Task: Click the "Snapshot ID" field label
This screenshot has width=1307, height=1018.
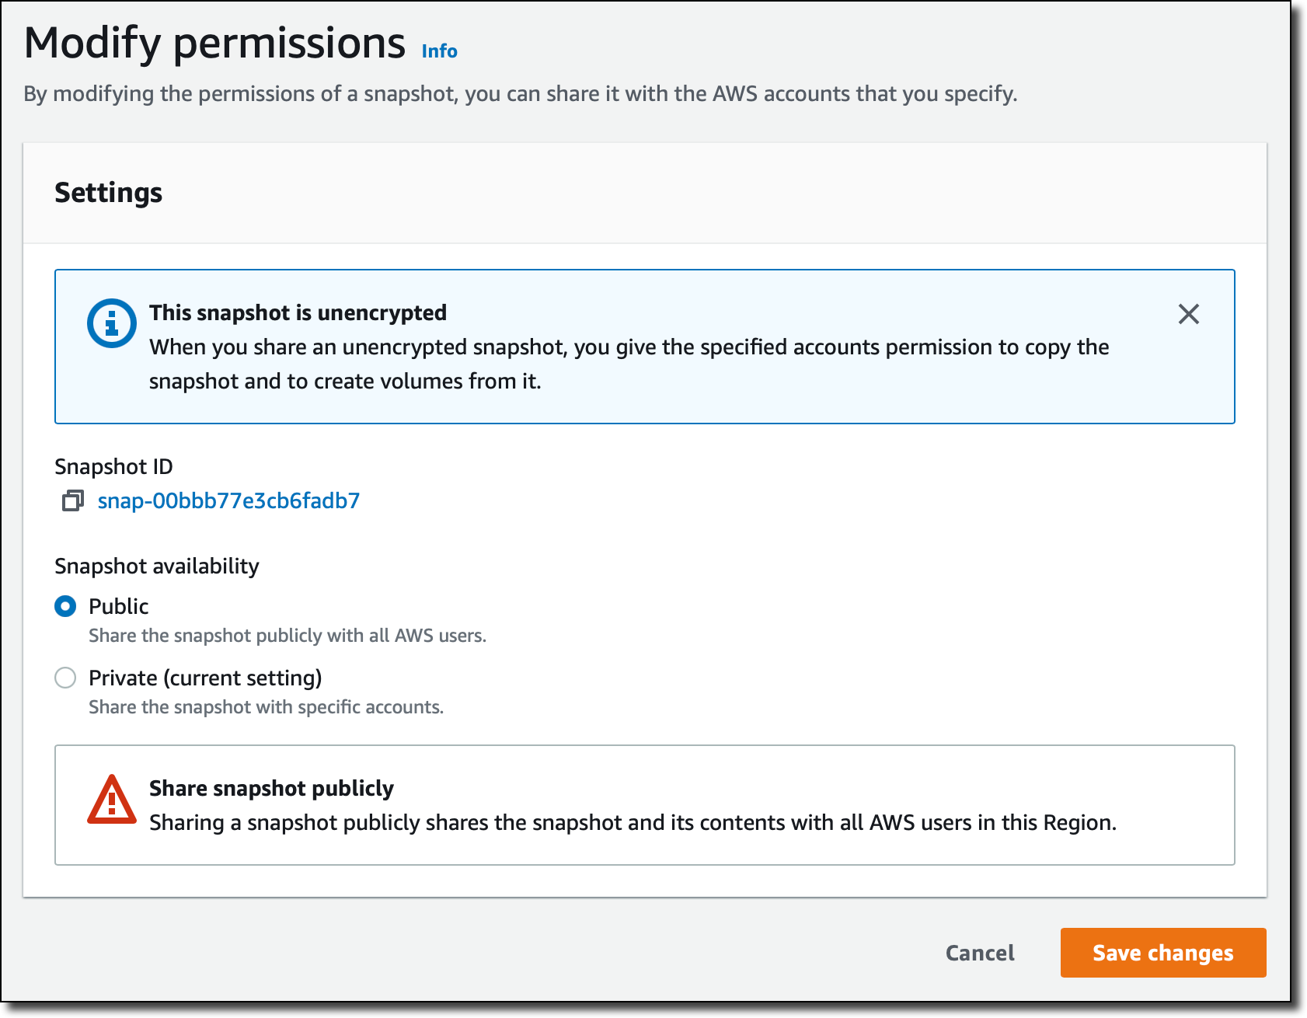Action: [x=113, y=466]
